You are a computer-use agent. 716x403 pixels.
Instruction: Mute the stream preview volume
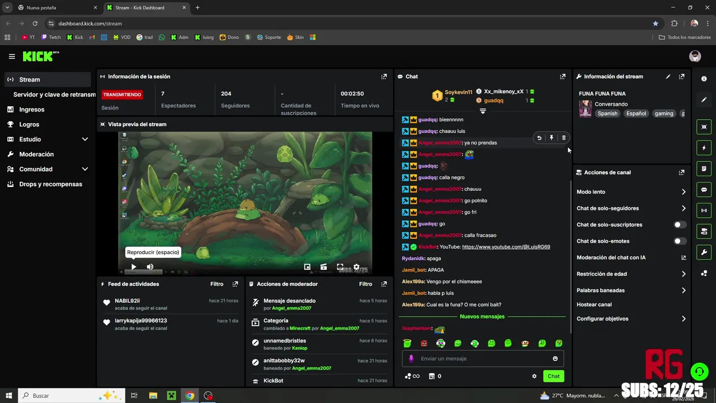tap(150, 267)
